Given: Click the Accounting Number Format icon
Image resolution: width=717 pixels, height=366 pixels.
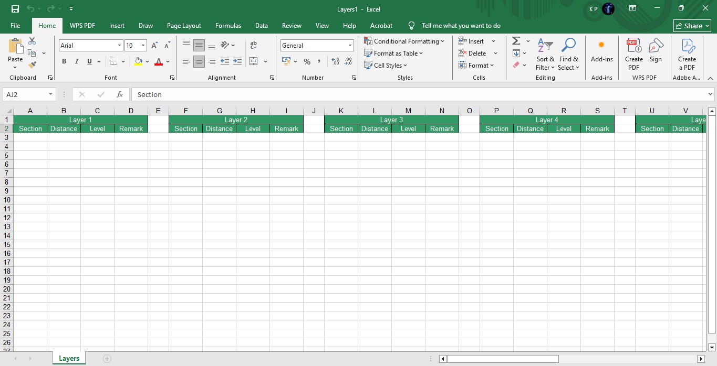Looking at the screenshot, I should click(x=286, y=61).
